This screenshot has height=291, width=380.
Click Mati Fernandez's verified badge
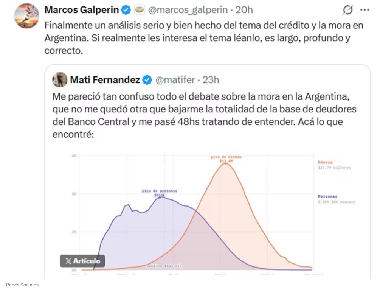pyautogui.click(x=147, y=80)
